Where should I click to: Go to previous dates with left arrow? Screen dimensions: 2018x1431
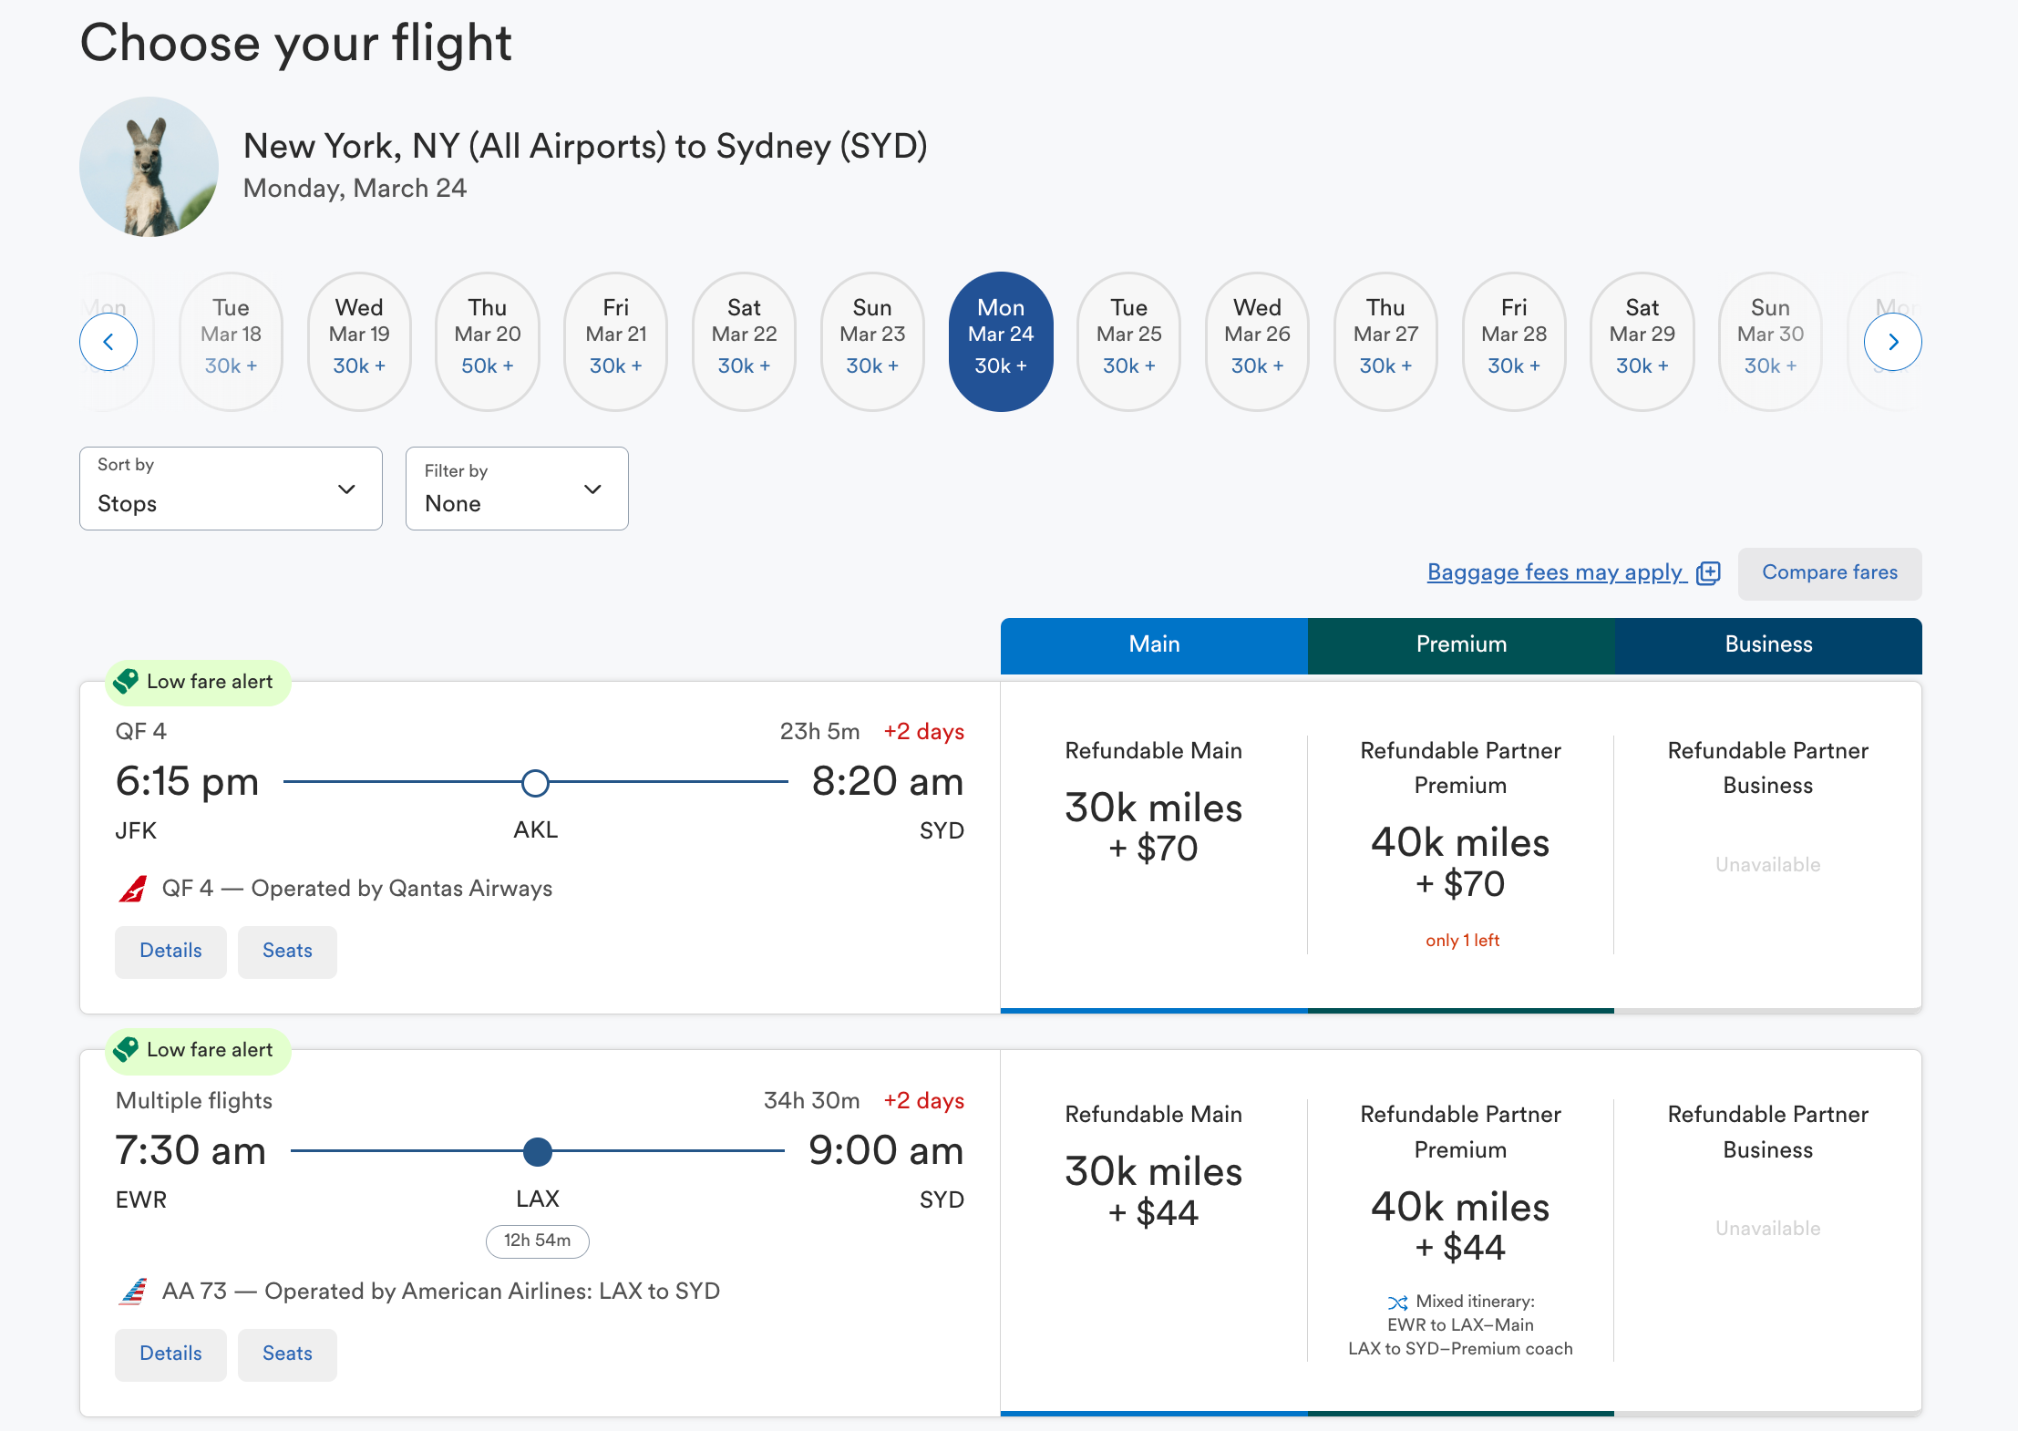[x=108, y=342]
